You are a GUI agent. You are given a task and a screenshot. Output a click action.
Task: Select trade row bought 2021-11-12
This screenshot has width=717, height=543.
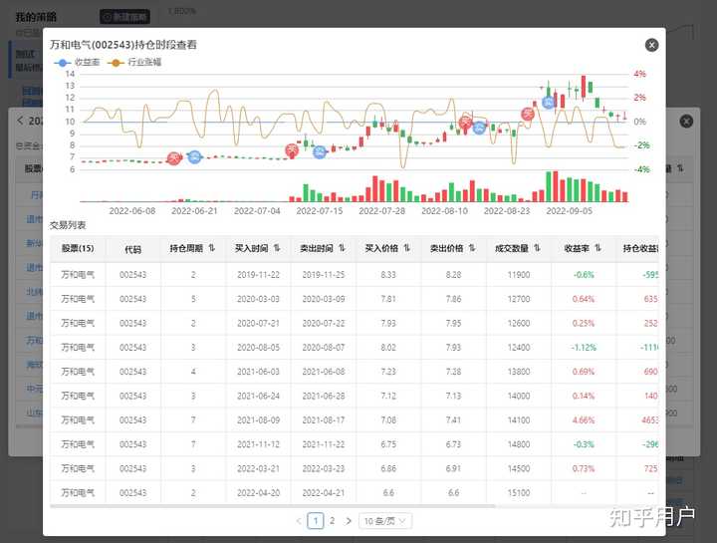355,444
